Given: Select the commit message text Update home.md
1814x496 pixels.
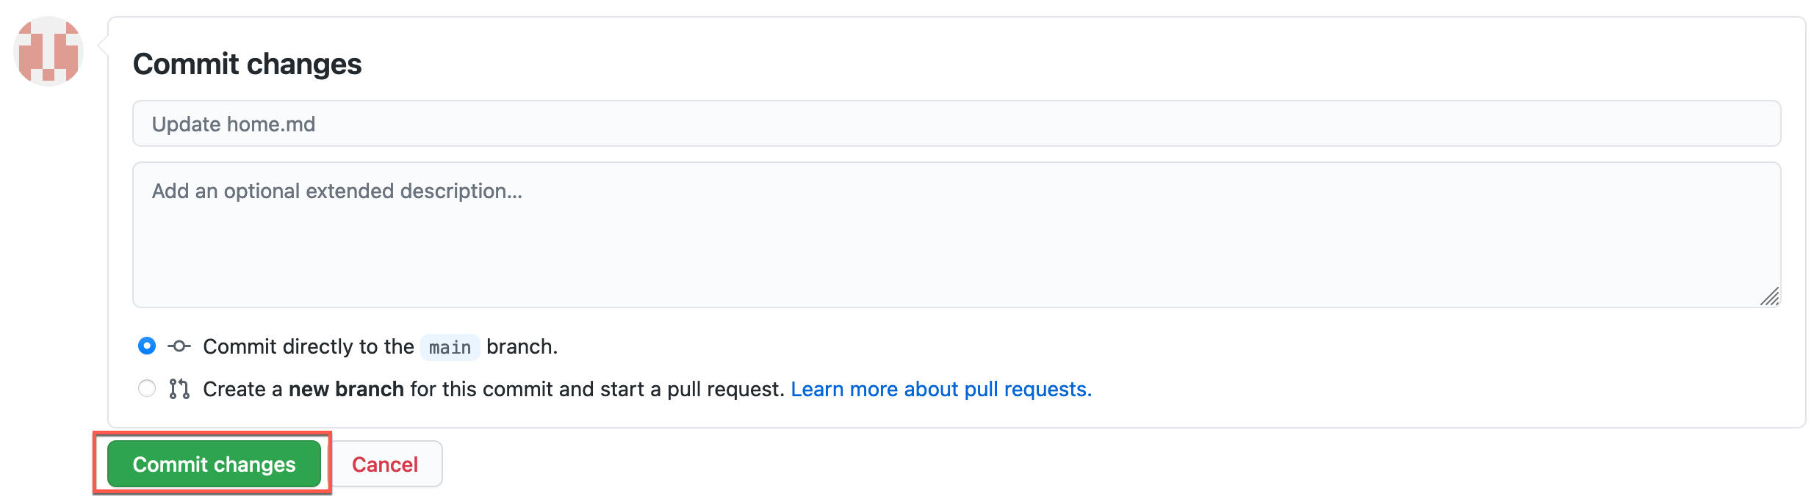Looking at the screenshot, I should coord(233,123).
